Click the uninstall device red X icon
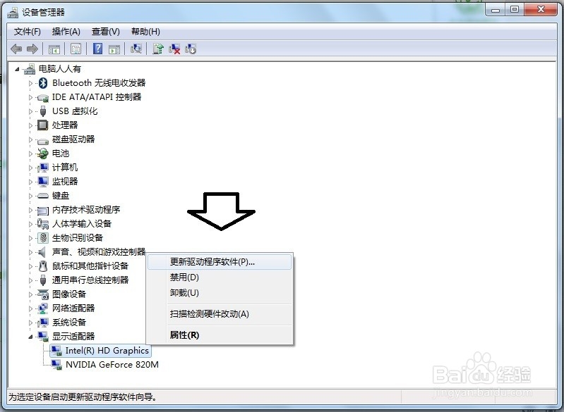 pyautogui.click(x=174, y=49)
